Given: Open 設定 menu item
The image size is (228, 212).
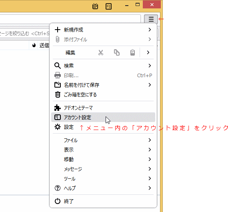Looking at the screenshot, I should [x=103, y=127].
